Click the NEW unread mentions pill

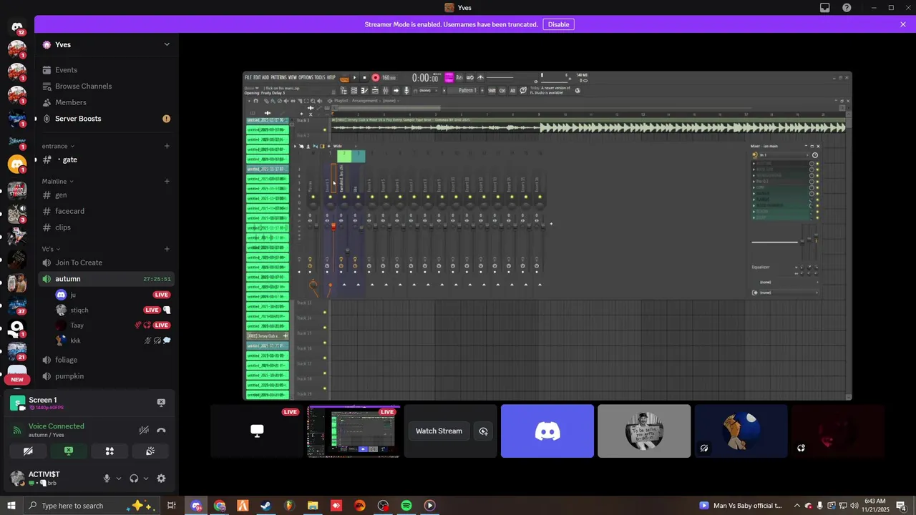(17, 379)
